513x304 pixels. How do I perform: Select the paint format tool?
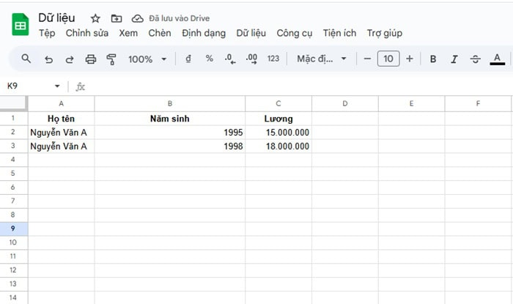click(111, 59)
